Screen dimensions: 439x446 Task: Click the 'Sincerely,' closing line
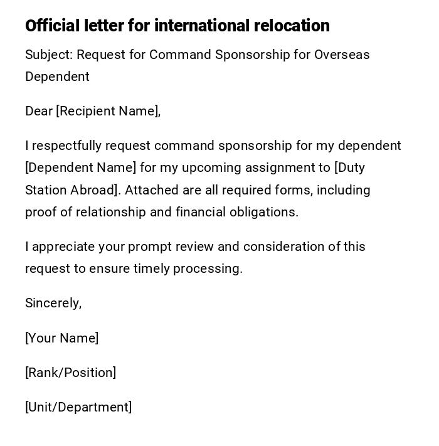[53, 303]
